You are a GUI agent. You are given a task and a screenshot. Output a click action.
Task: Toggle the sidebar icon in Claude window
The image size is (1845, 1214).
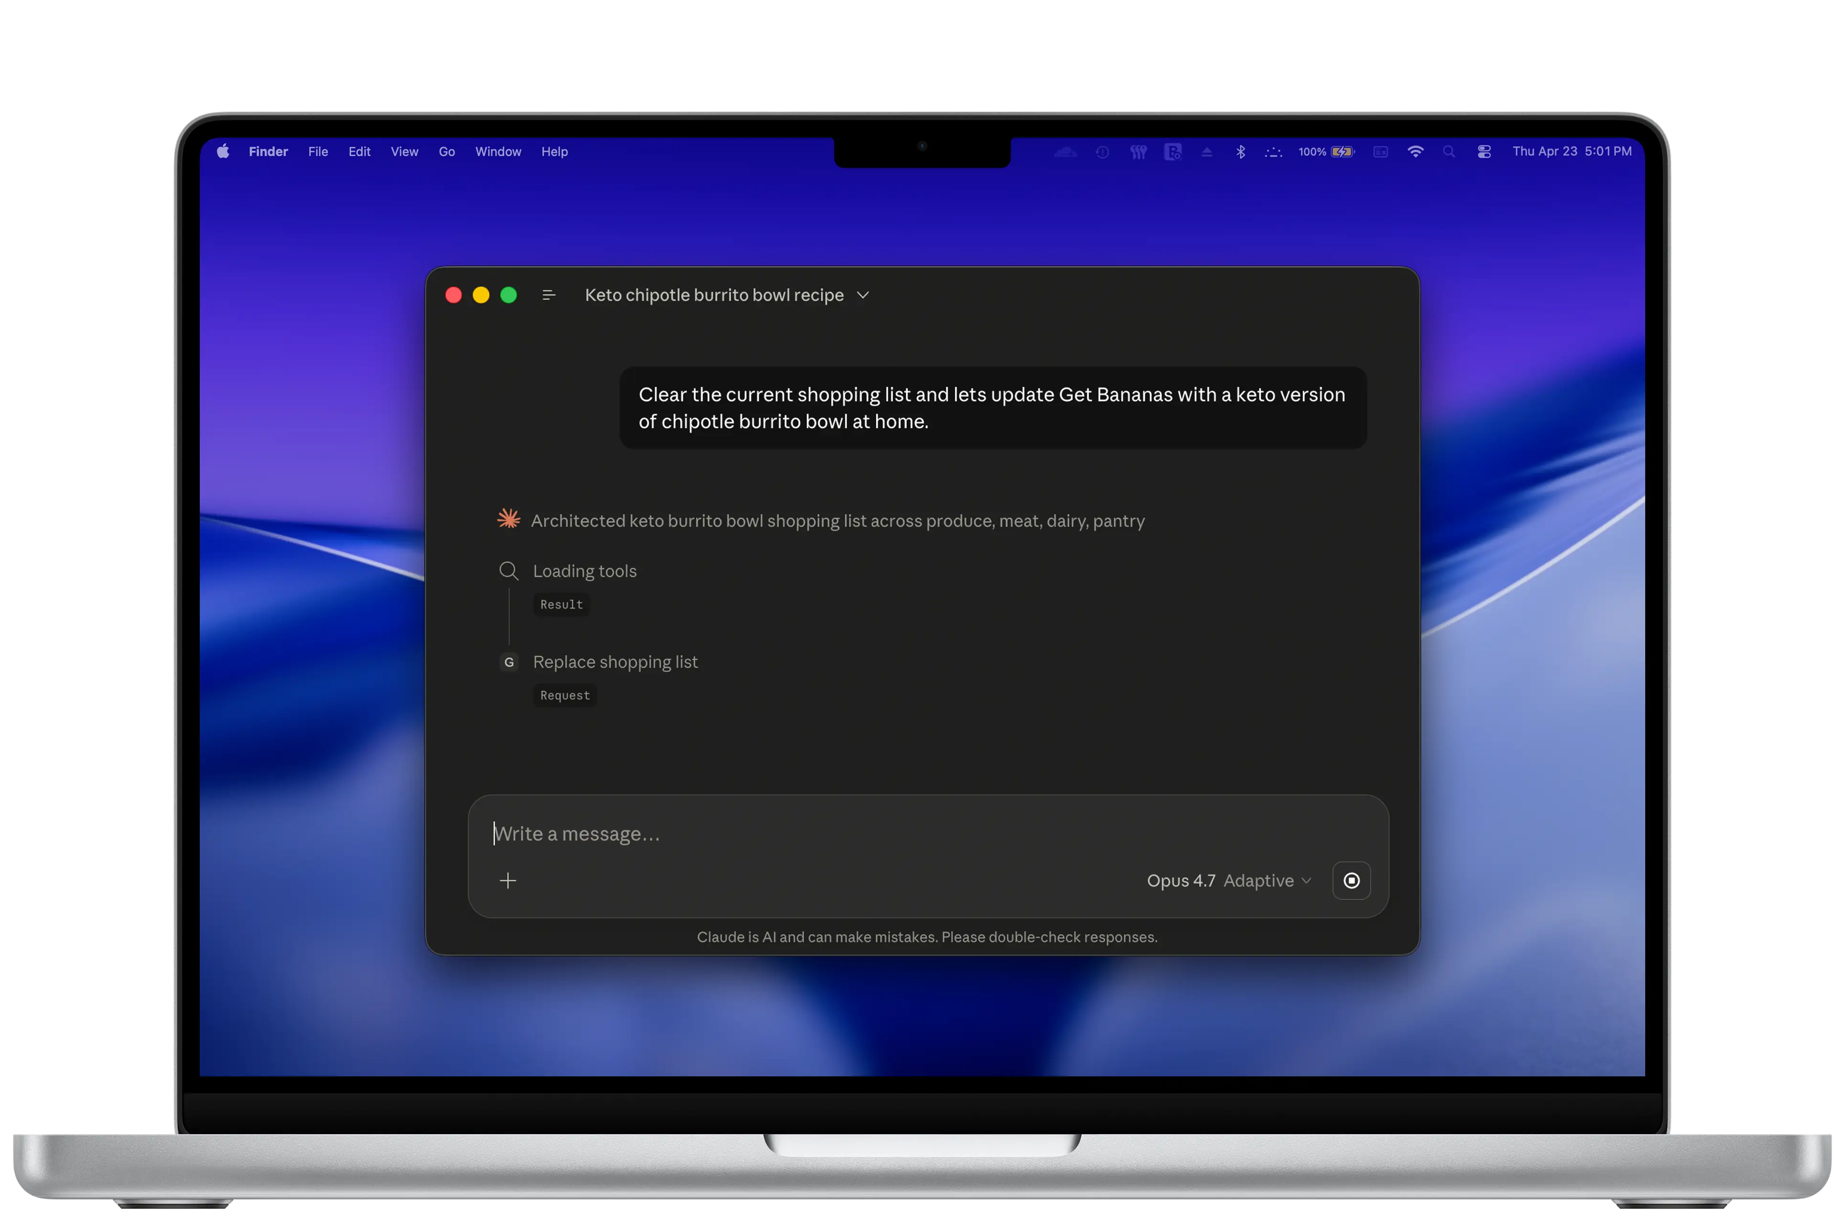(x=549, y=295)
